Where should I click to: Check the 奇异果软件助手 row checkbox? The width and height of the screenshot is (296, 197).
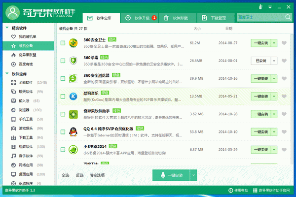click(63, 114)
